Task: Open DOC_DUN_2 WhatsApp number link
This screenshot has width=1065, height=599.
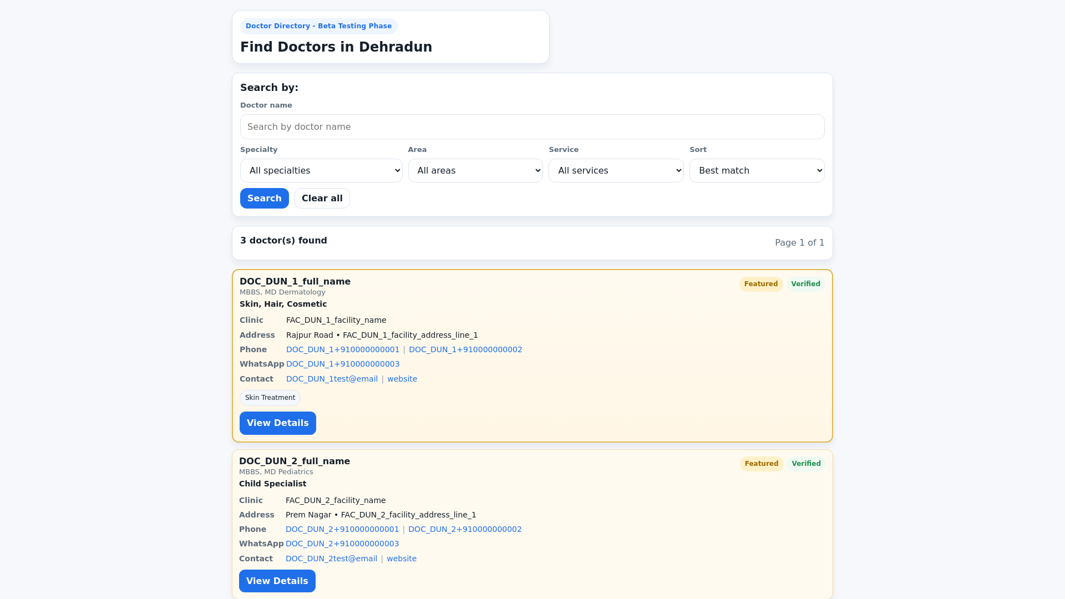Action: (342, 544)
